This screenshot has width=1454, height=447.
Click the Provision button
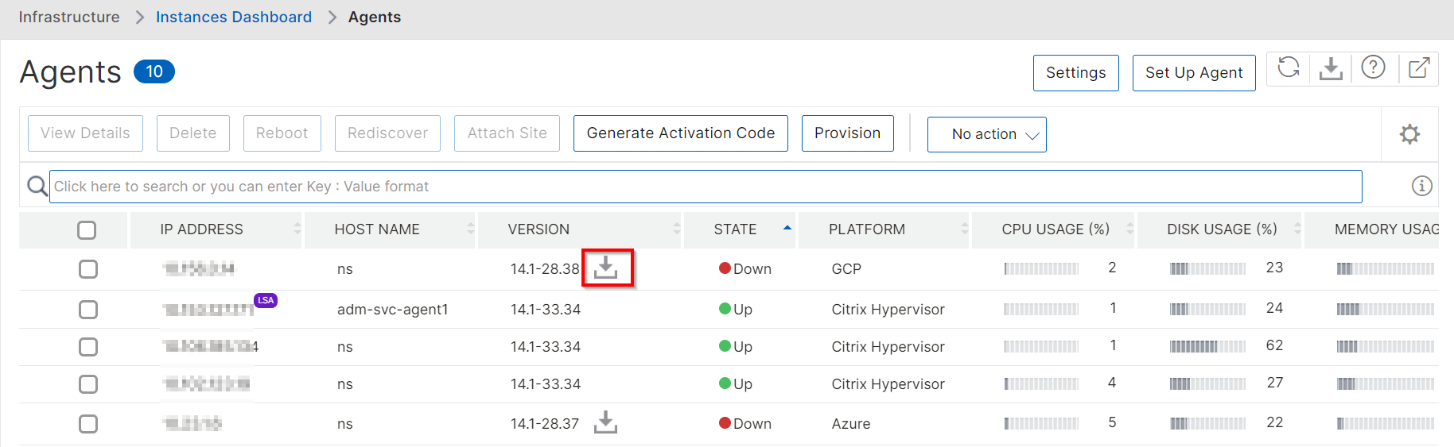click(x=847, y=133)
